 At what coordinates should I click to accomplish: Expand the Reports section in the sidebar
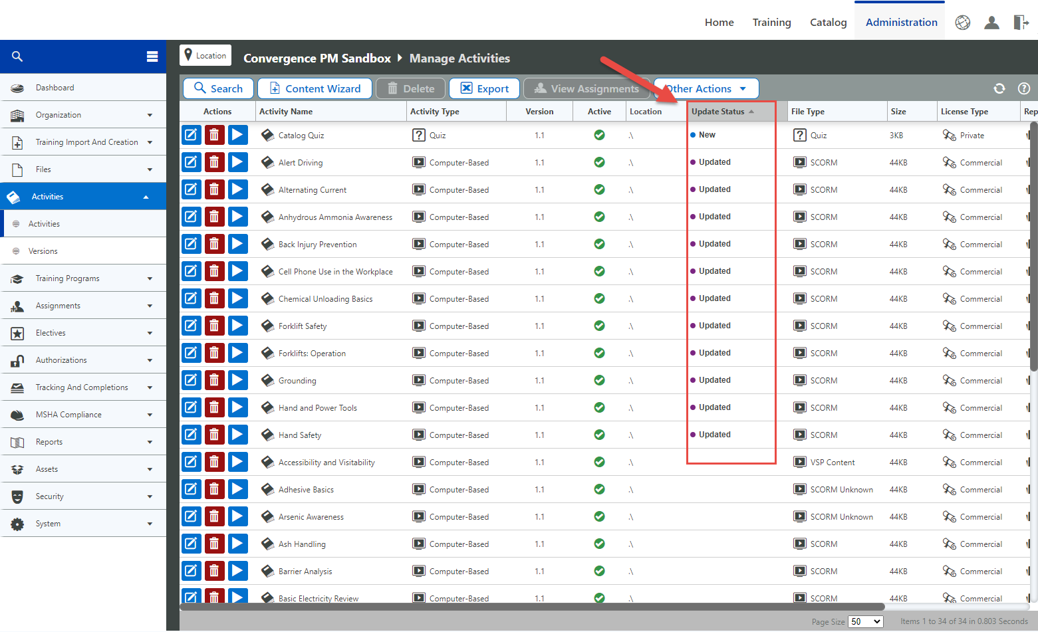83,441
